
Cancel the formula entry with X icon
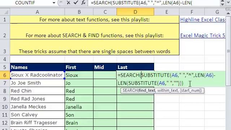[68, 3]
